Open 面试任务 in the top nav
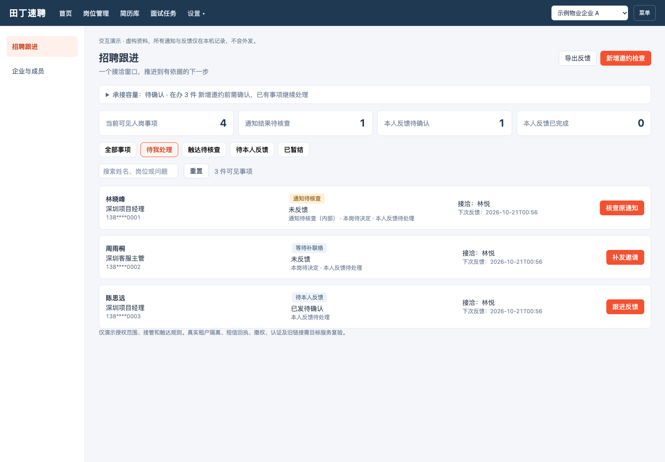This screenshot has width=665, height=462. click(163, 13)
